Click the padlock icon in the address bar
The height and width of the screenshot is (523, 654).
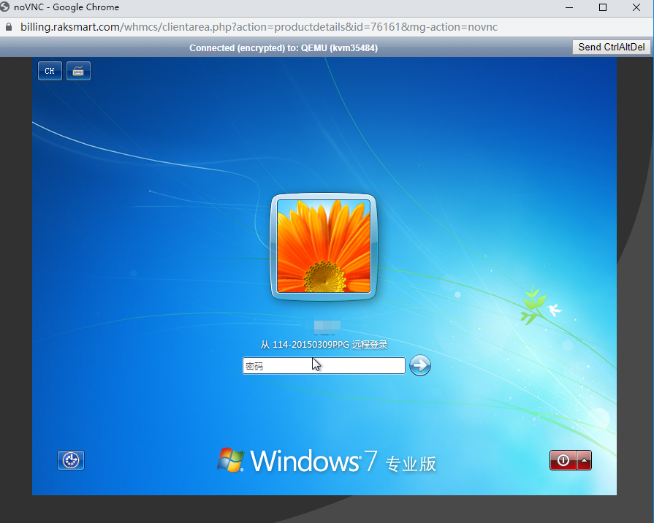8,26
